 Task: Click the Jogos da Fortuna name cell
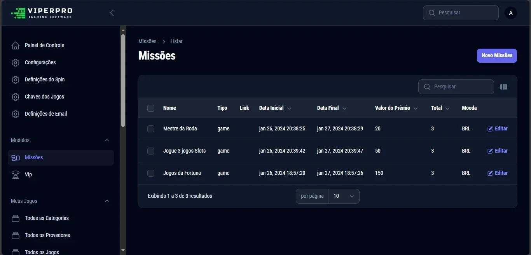(x=182, y=173)
